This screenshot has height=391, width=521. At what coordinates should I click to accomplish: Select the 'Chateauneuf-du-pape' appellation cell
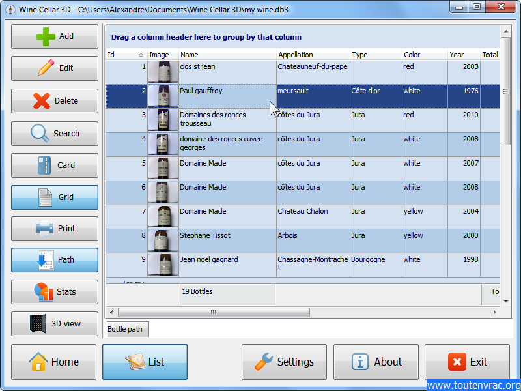coord(313,72)
